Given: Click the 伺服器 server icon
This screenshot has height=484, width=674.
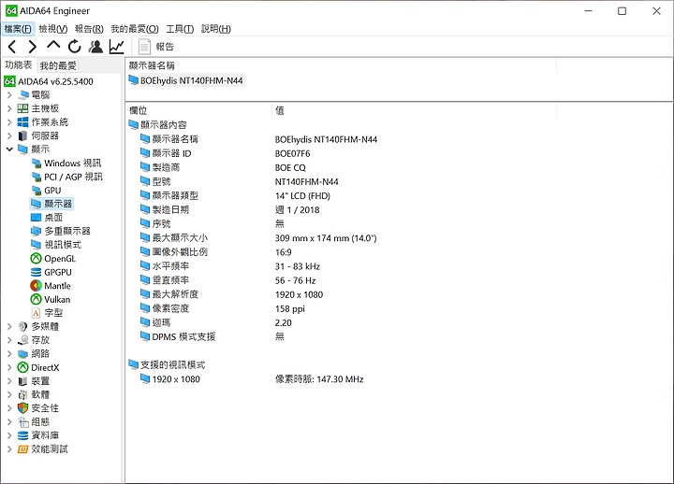Looking at the screenshot, I should click(x=22, y=136).
